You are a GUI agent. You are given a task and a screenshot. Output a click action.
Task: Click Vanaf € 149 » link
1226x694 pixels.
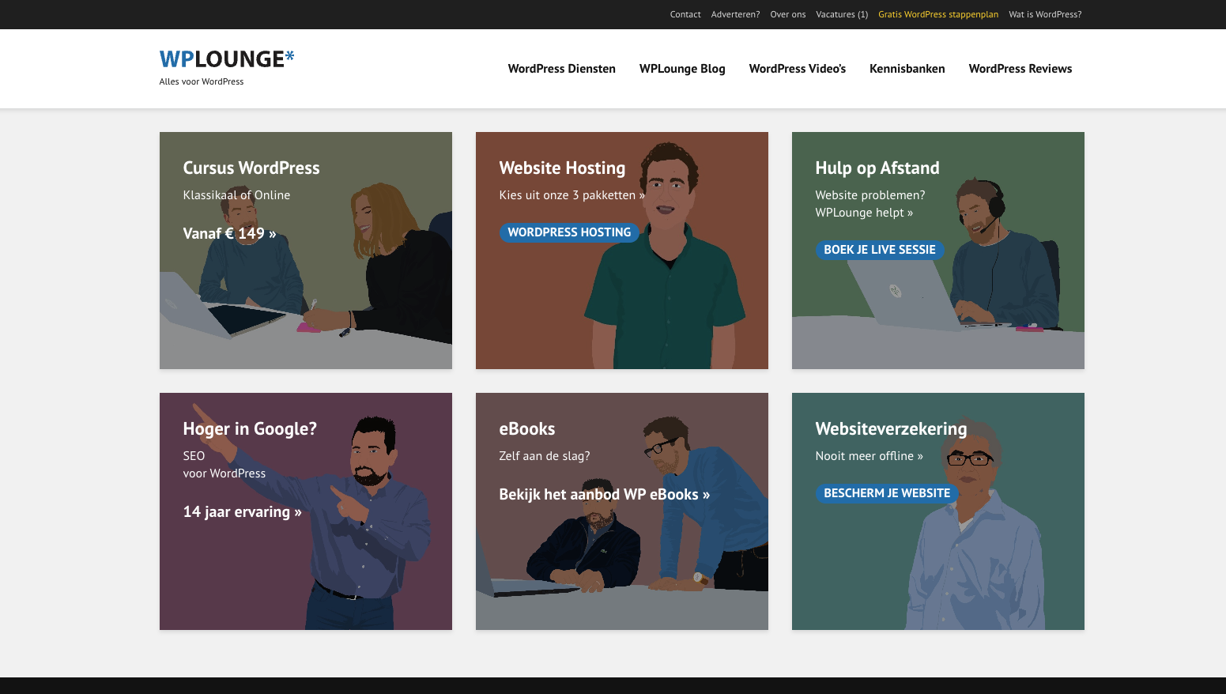pos(230,233)
